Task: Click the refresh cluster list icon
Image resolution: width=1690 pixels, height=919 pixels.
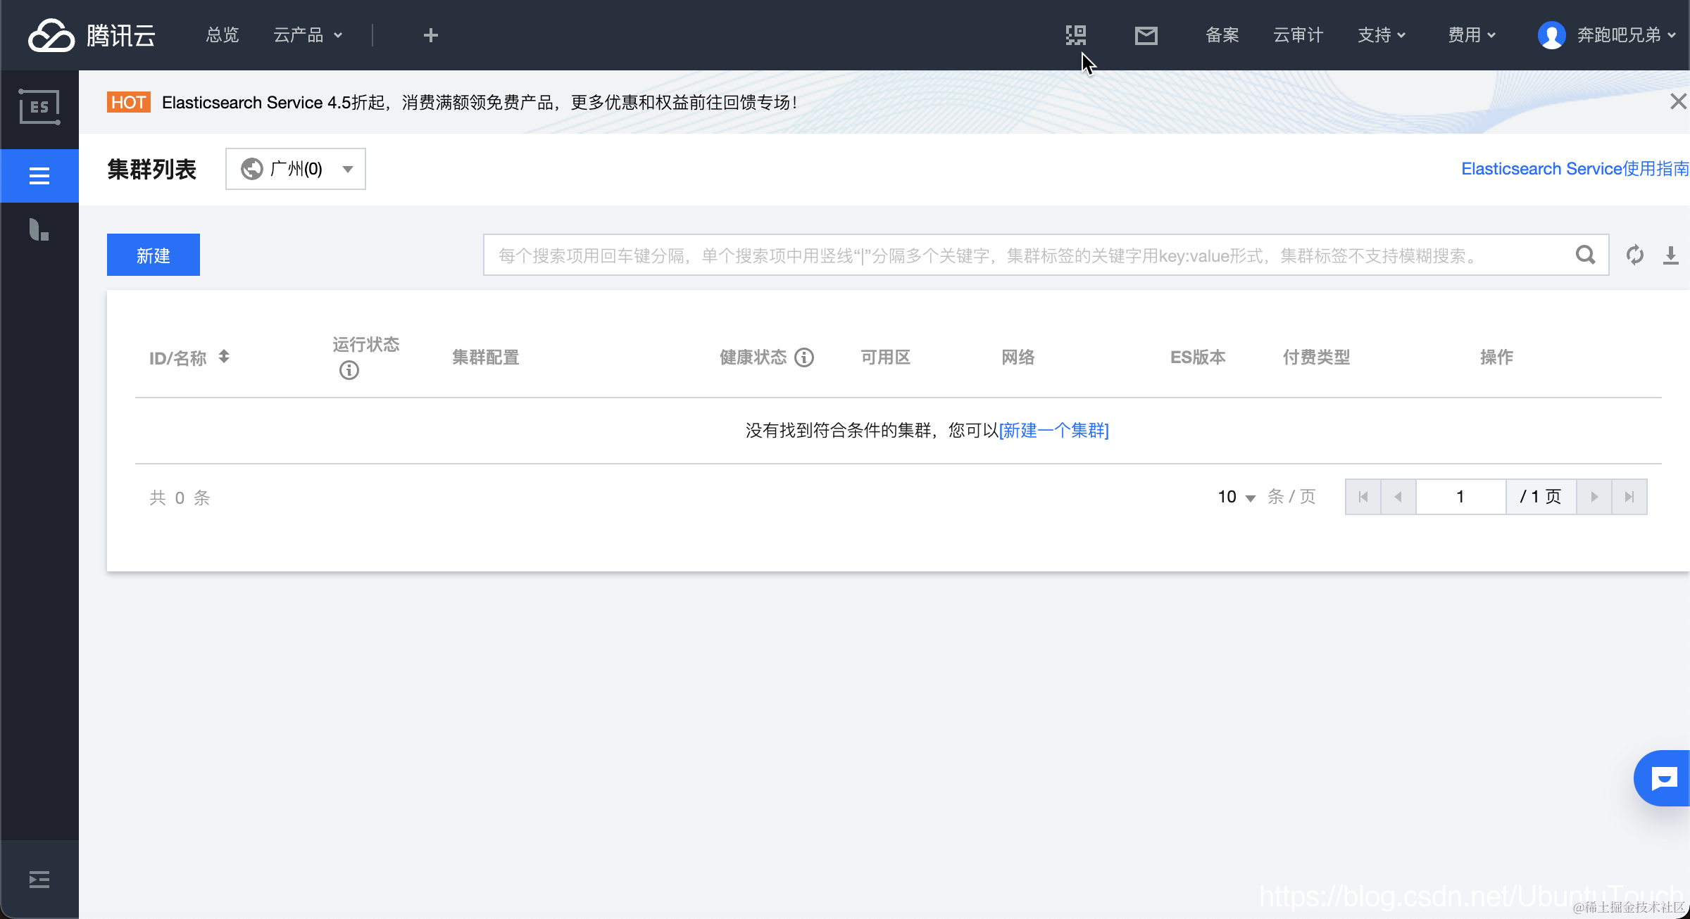Action: (1634, 255)
